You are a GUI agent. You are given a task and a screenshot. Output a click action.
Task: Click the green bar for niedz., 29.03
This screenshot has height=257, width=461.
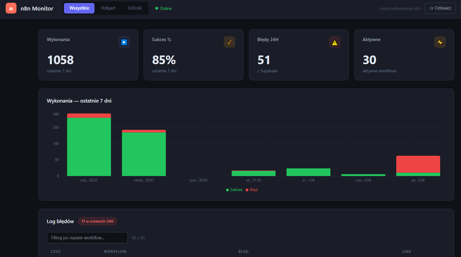coord(144,154)
